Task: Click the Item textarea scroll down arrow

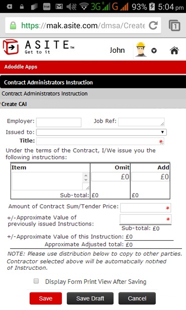Action: tap(86, 180)
